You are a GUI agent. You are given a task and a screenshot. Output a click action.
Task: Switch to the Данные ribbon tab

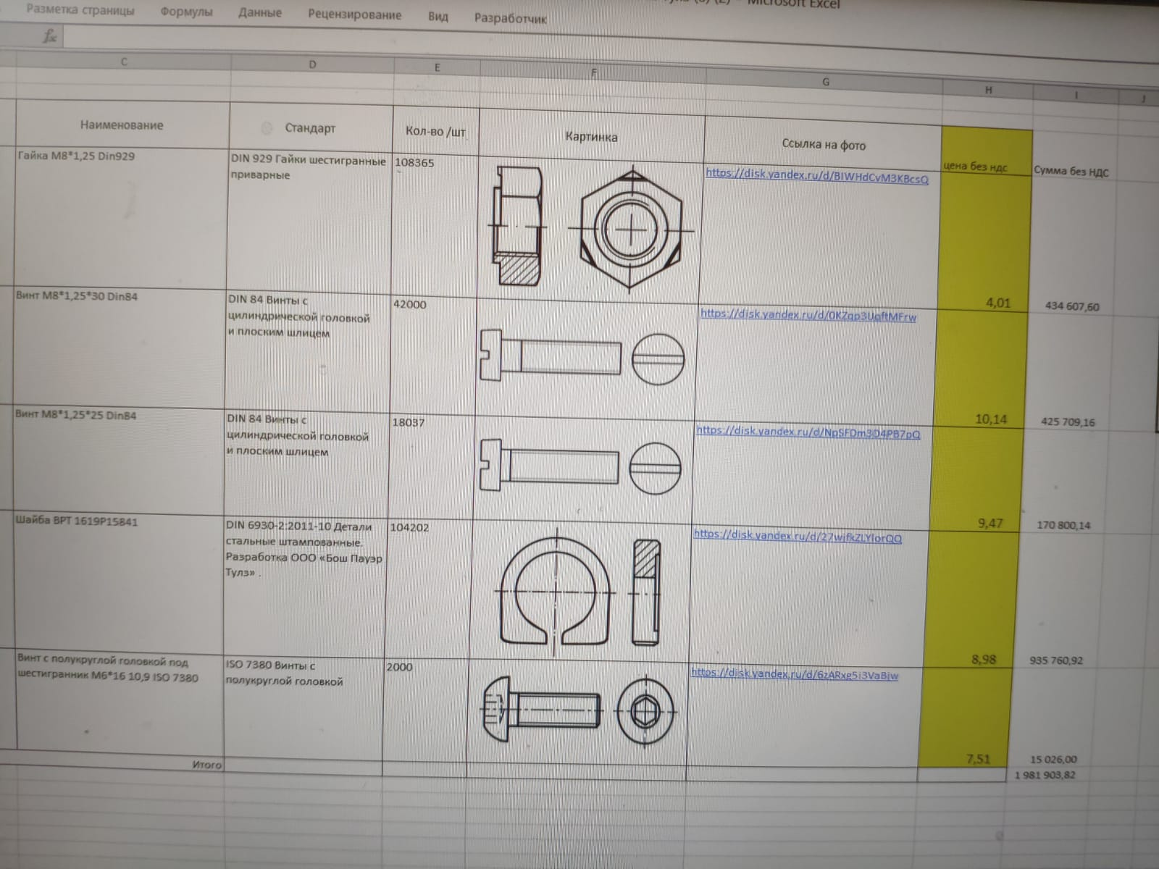(x=259, y=13)
